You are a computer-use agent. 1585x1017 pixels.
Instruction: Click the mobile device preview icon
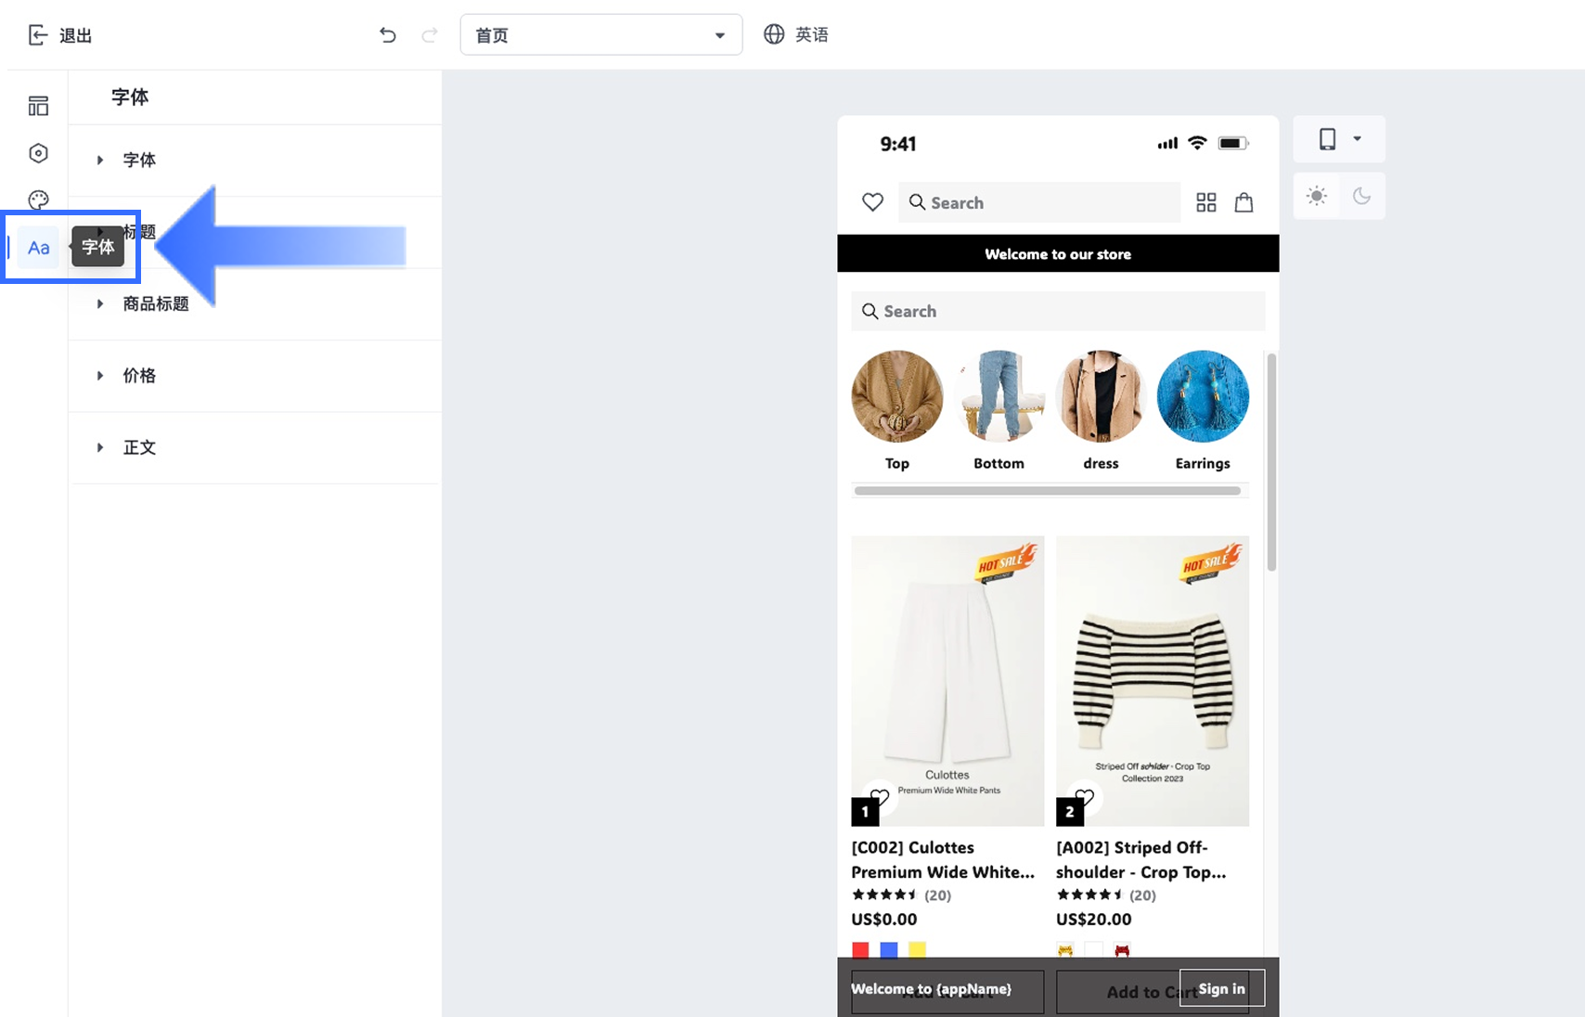coord(1328,139)
